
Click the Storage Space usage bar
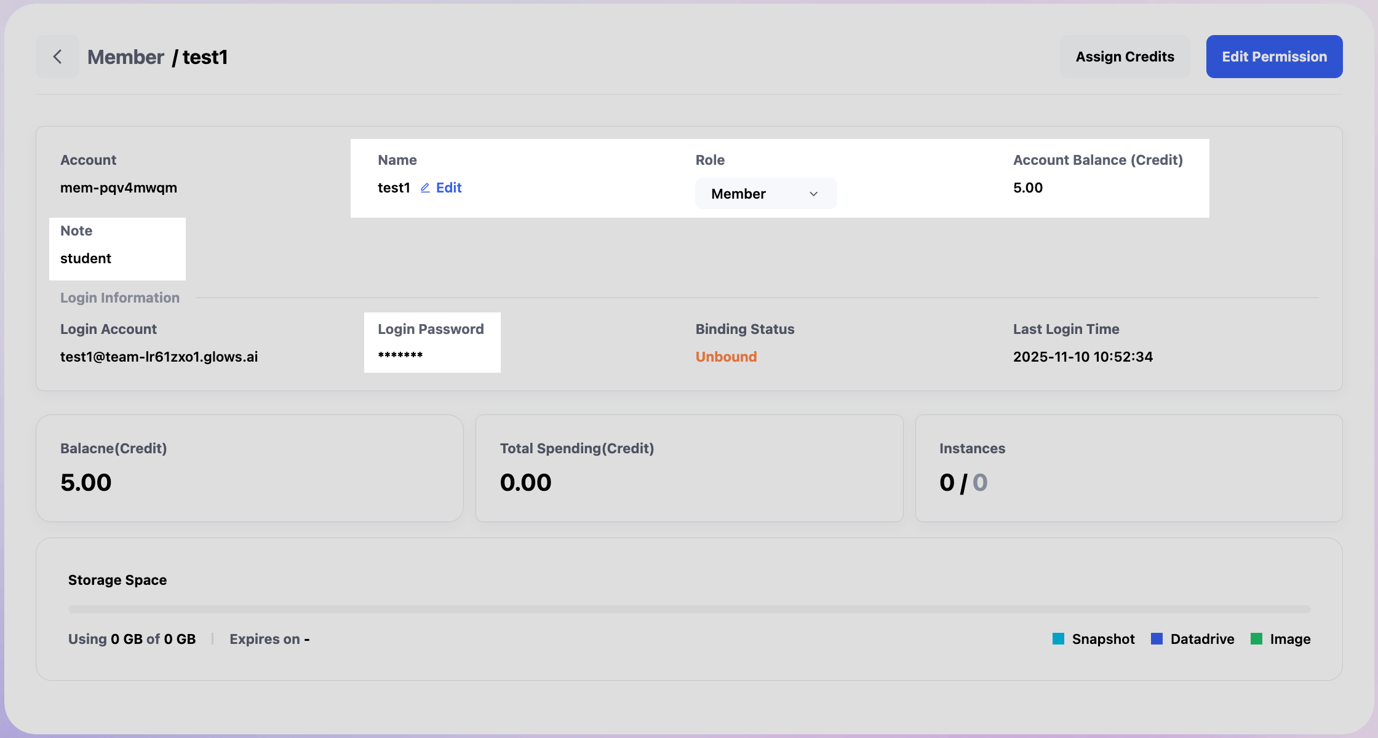(x=689, y=609)
